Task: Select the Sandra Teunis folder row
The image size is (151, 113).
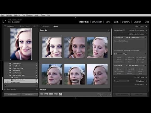Action: 21,82
